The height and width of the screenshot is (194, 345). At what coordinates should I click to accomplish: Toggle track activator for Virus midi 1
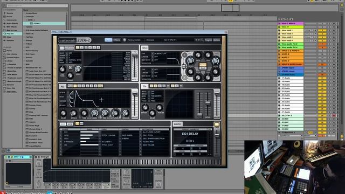coord(322,30)
